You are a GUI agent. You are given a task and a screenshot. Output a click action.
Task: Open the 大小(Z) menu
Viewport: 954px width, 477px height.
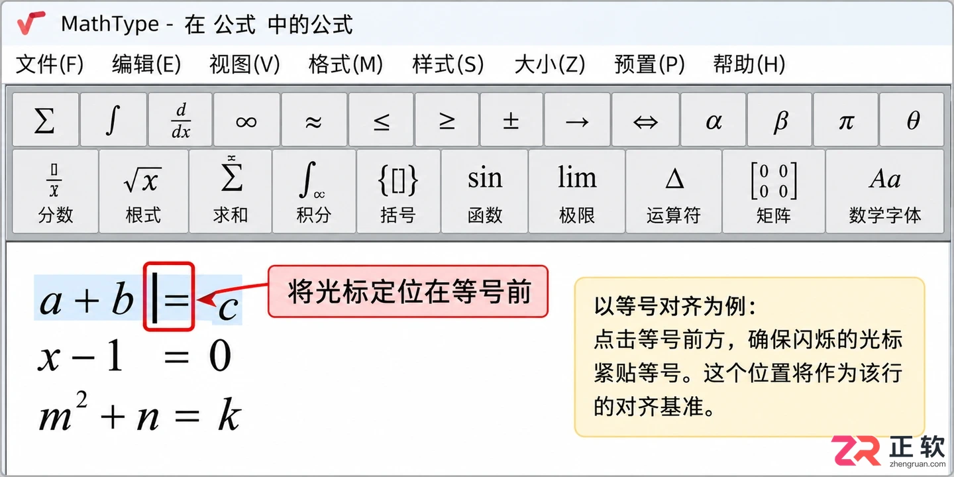[550, 64]
